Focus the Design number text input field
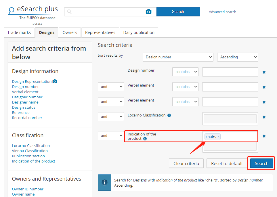Viewport: 277px width, 197px height. pos(230,72)
